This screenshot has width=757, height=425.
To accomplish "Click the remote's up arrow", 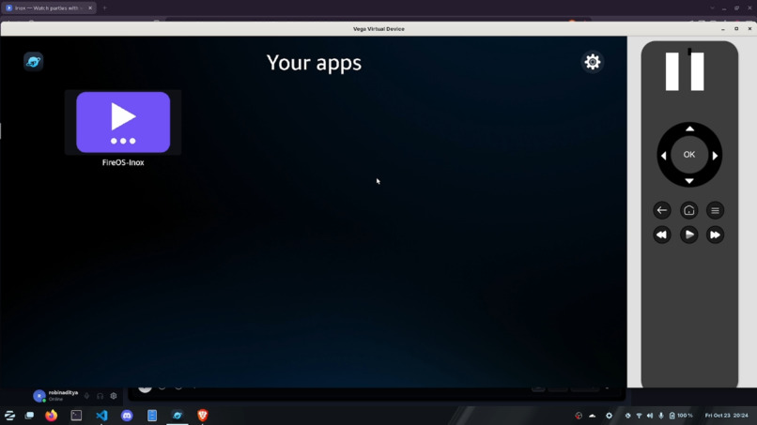I will (x=689, y=129).
